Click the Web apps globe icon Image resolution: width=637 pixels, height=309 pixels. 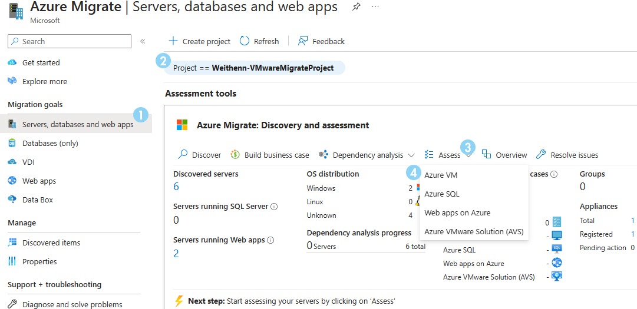12,181
